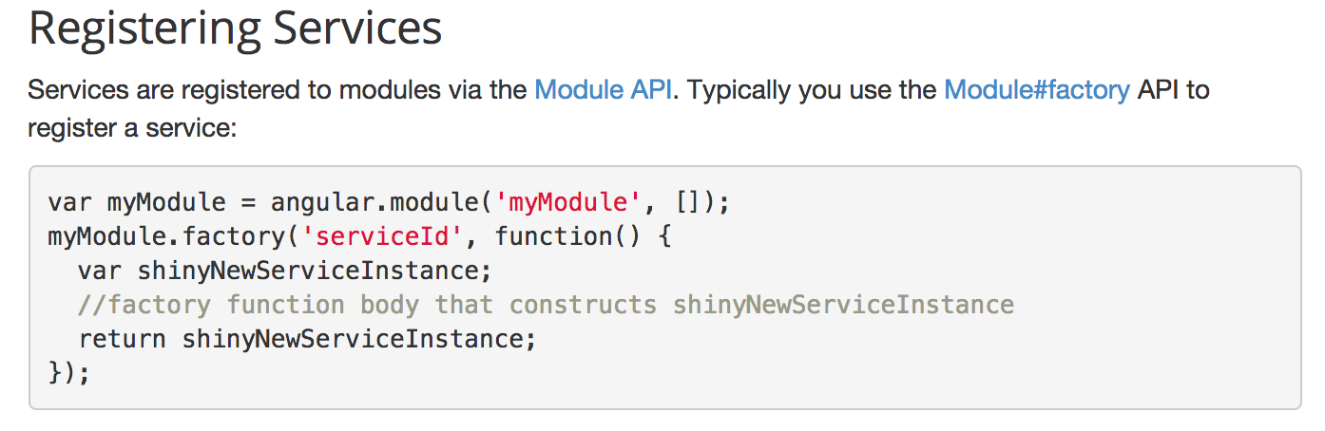1325x431 pixels.
Task: Click the text 'register a service:'
Action: 131,127
